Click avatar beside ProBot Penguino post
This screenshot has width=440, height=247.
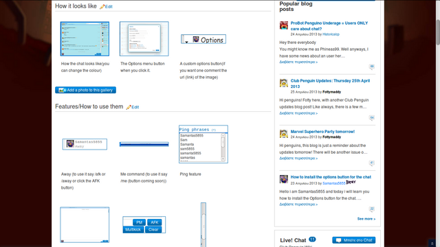tap(284, 25)
